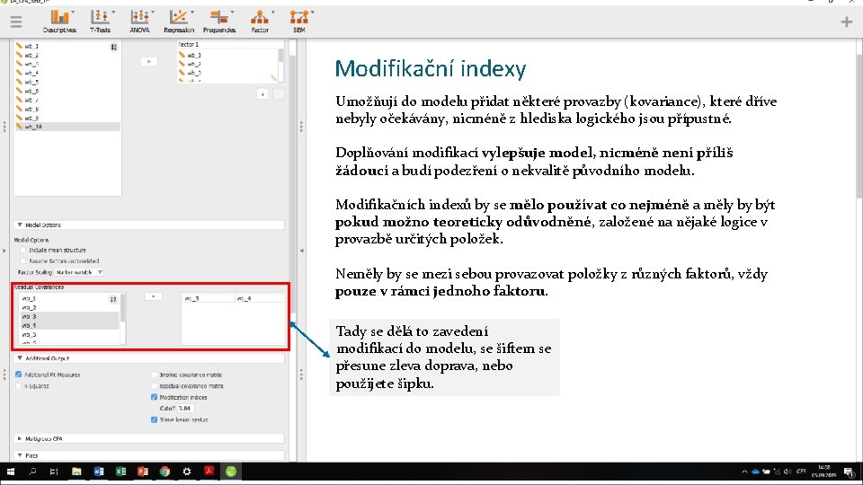Open the ANOVA analysis menu
This screenshot has height=485, width=863.
click(140, 22)
